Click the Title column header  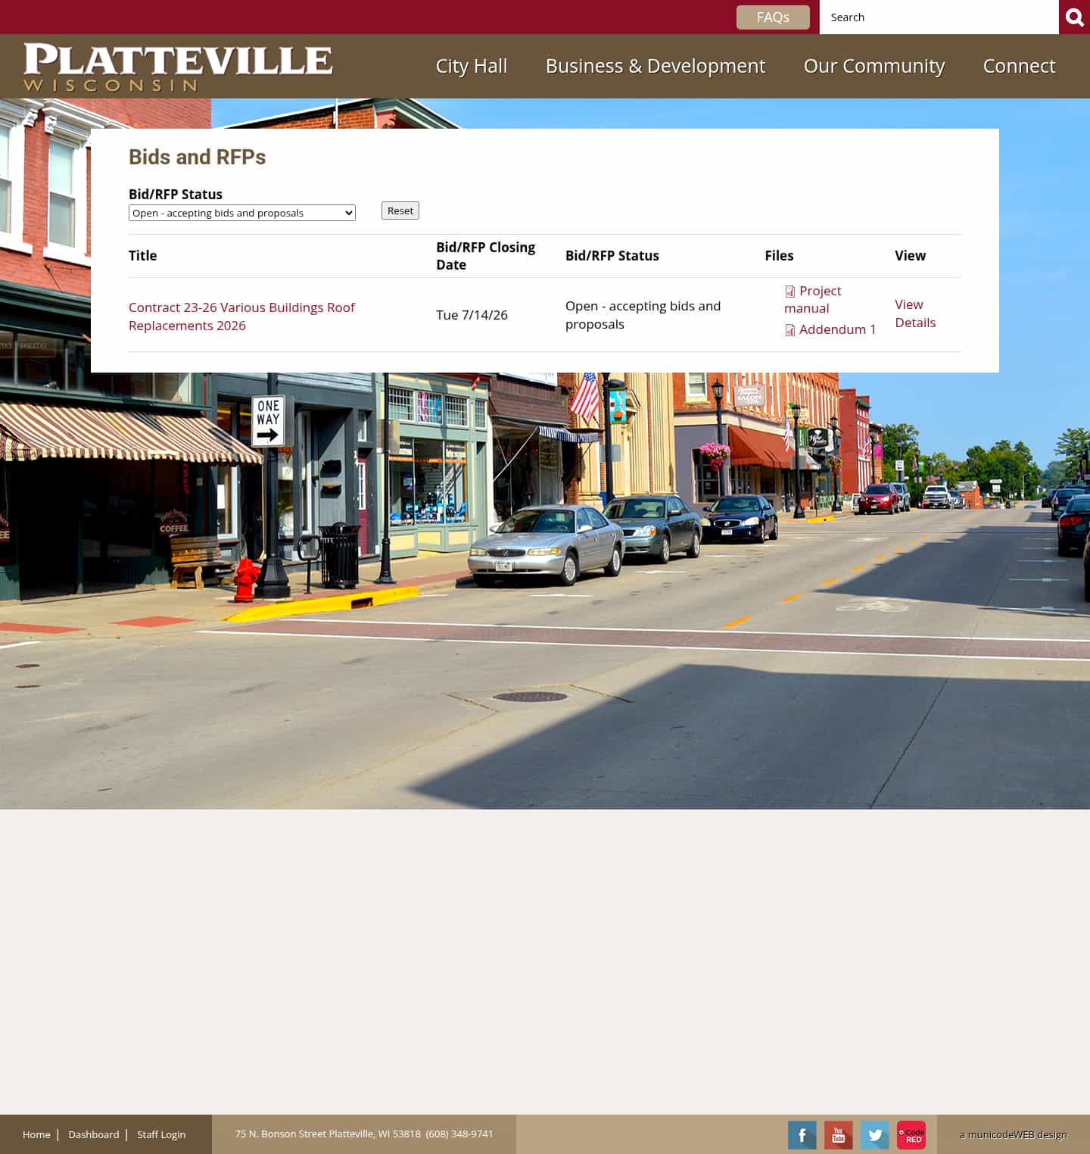pos(142,256)
